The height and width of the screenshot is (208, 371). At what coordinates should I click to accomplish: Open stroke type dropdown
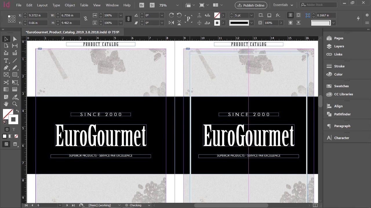(251, 23)
